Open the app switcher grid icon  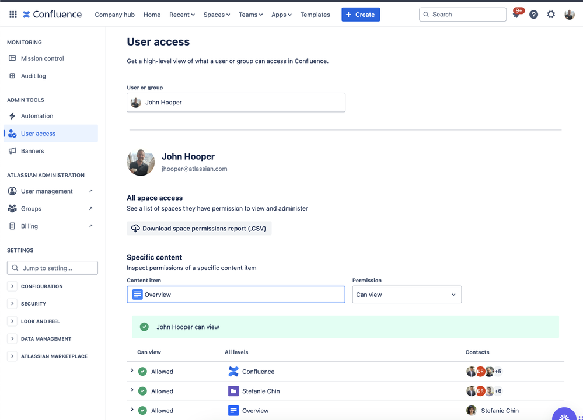pyautogui.click(x=13, y=15)
